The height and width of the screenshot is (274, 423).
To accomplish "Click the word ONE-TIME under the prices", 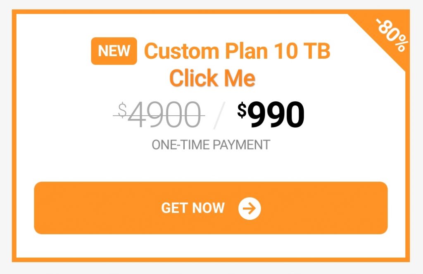I will (x=181, y=145).
